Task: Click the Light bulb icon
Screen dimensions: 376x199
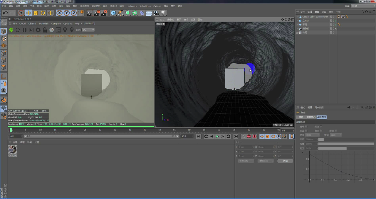Action: click(x=163, y=13)
